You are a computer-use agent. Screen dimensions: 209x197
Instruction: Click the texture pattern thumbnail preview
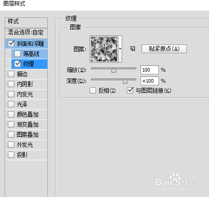point(104,49)
